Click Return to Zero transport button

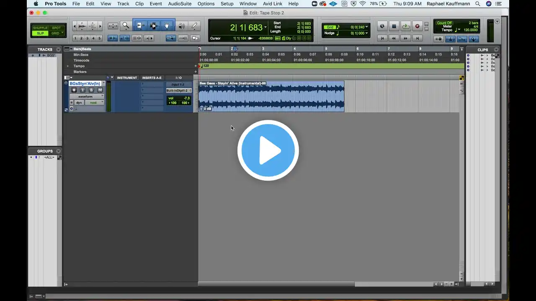tap(382, 38)
